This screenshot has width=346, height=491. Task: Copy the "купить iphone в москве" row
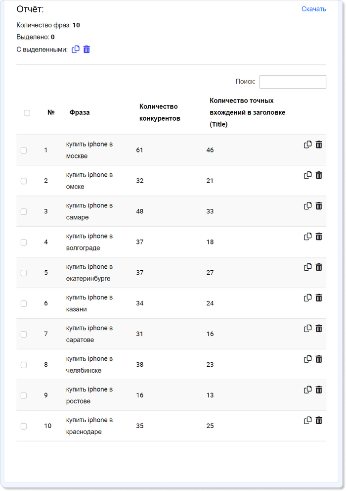pos(307,145)
